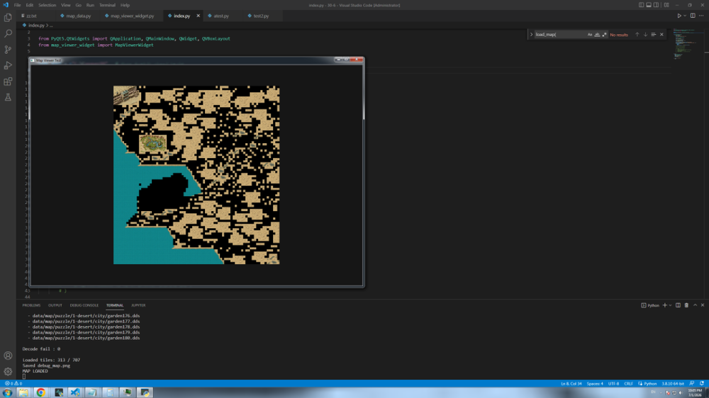The height and width of the screenshot is (398, 709).
Task: Click errors and warnings count in status bar
Action: pos(13,384)
